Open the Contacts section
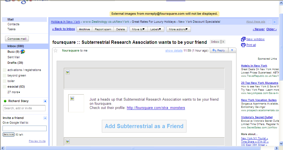This screenshot has height=150, width=283. click(x=13, y=24)
